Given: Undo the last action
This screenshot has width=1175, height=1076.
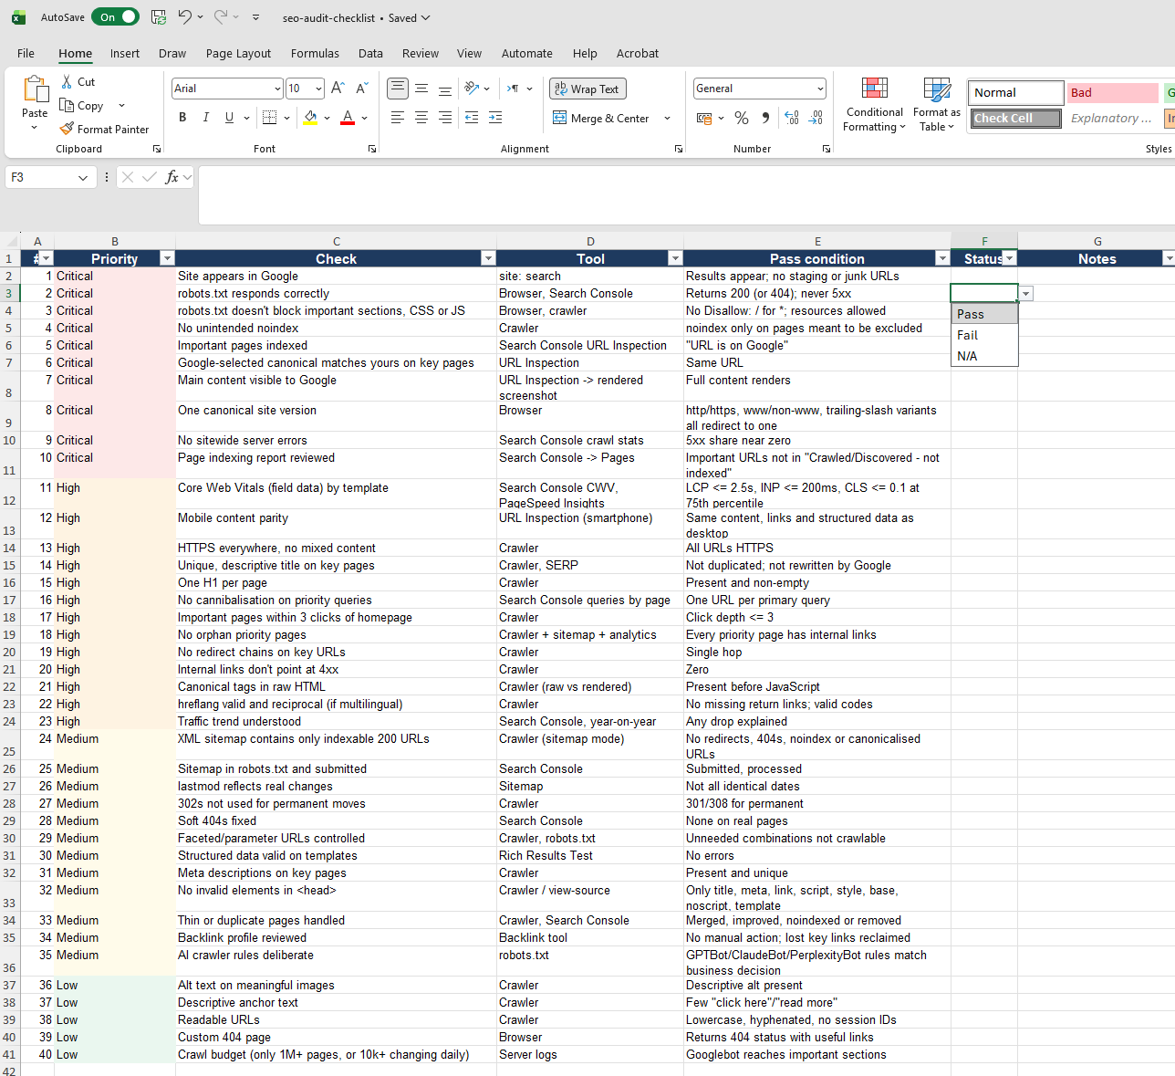Looking at the screenshot, I should (184, 17).
